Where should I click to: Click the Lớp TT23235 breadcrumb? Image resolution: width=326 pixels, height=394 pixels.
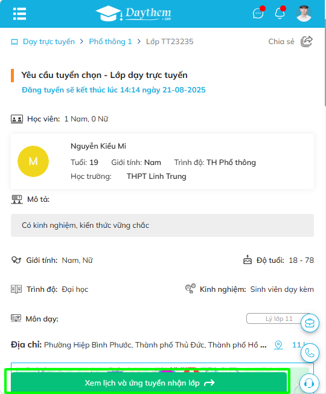(170, 42)
